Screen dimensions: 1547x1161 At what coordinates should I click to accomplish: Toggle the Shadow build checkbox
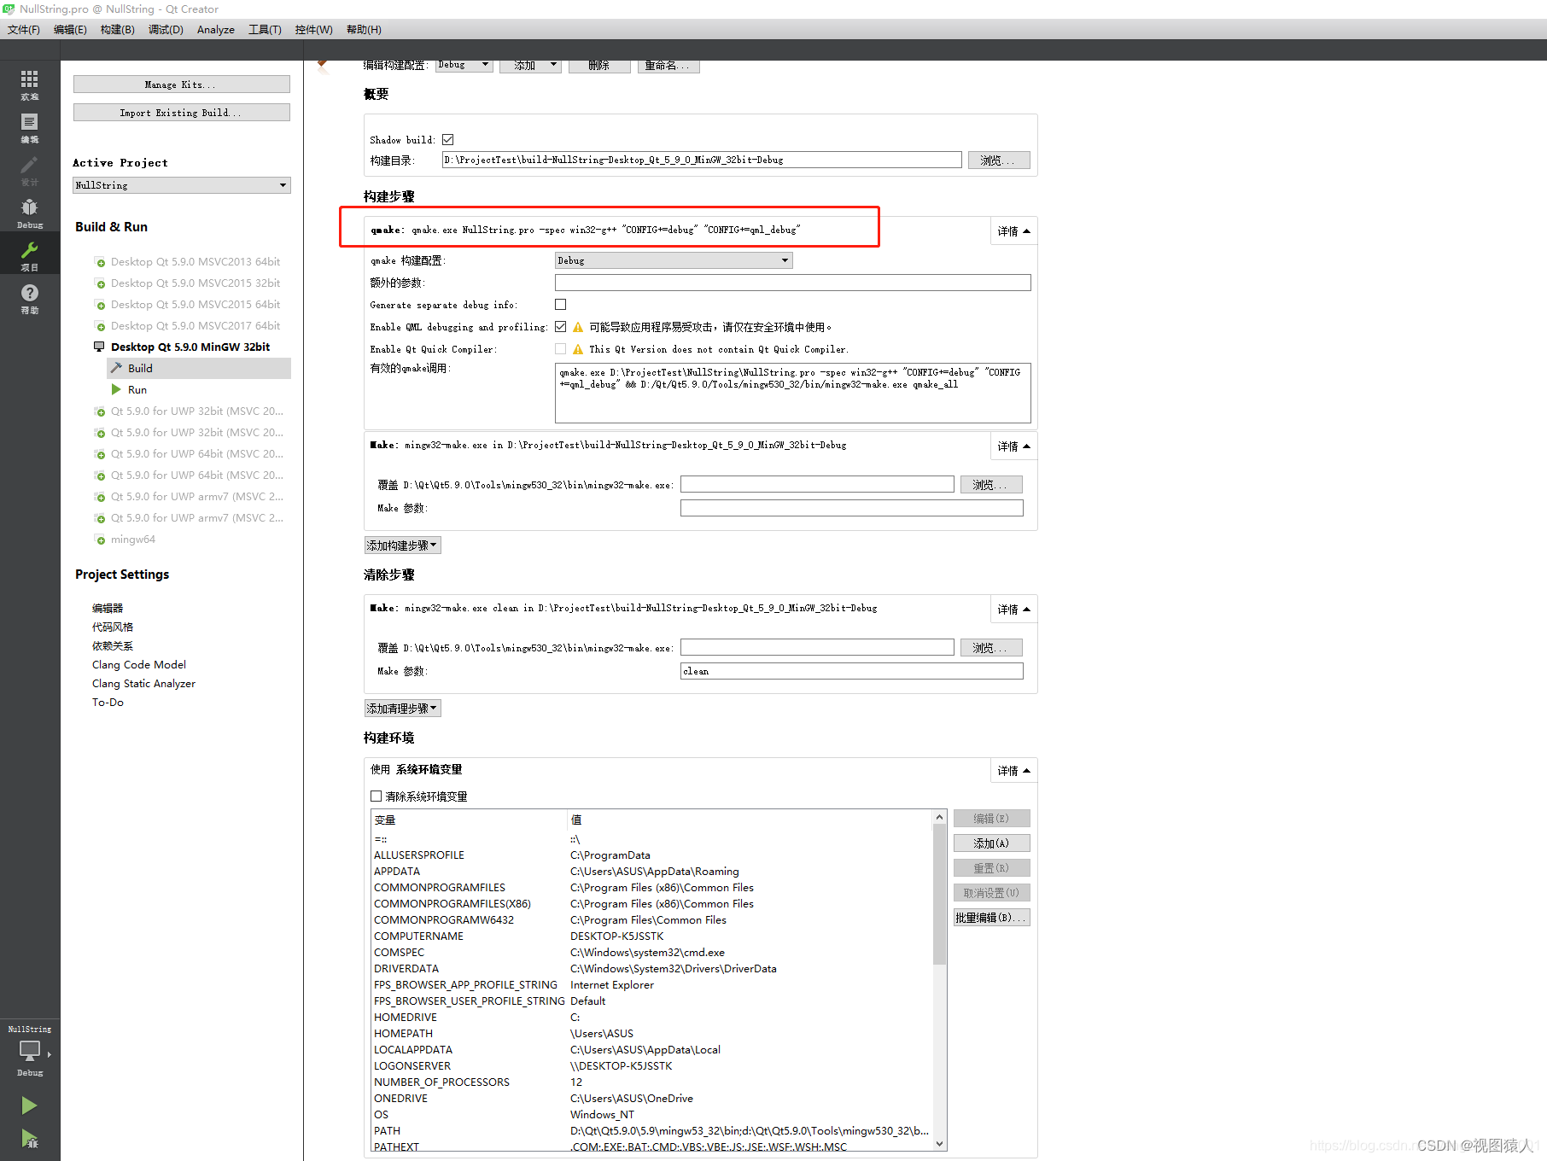[447, 138]
